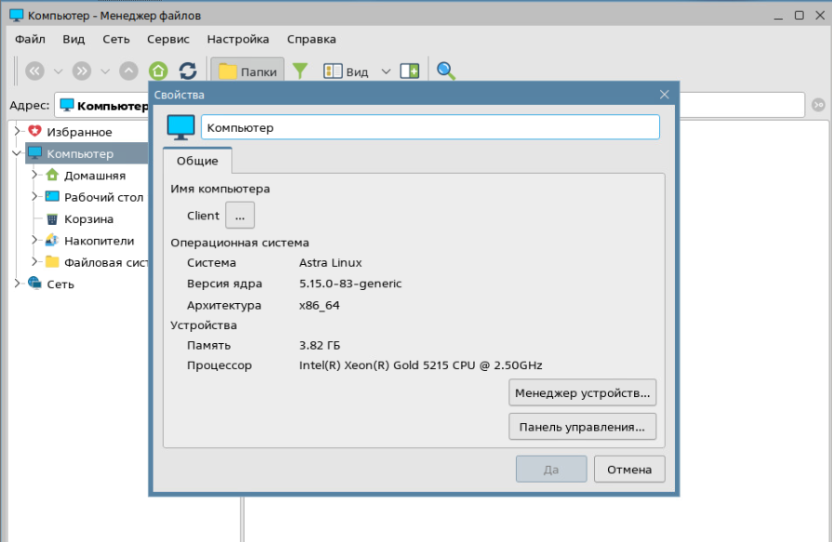Expand the Домашняя tree node

coord(34,175)
